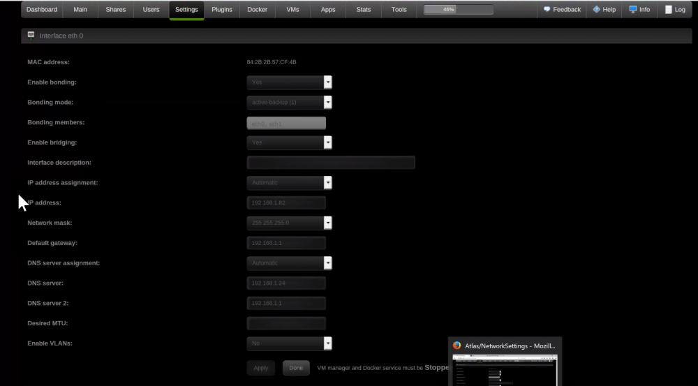Click the DNS server 2 field
Image resolution: width=698 pixels, height=386 pixels.
click(286, 303)
